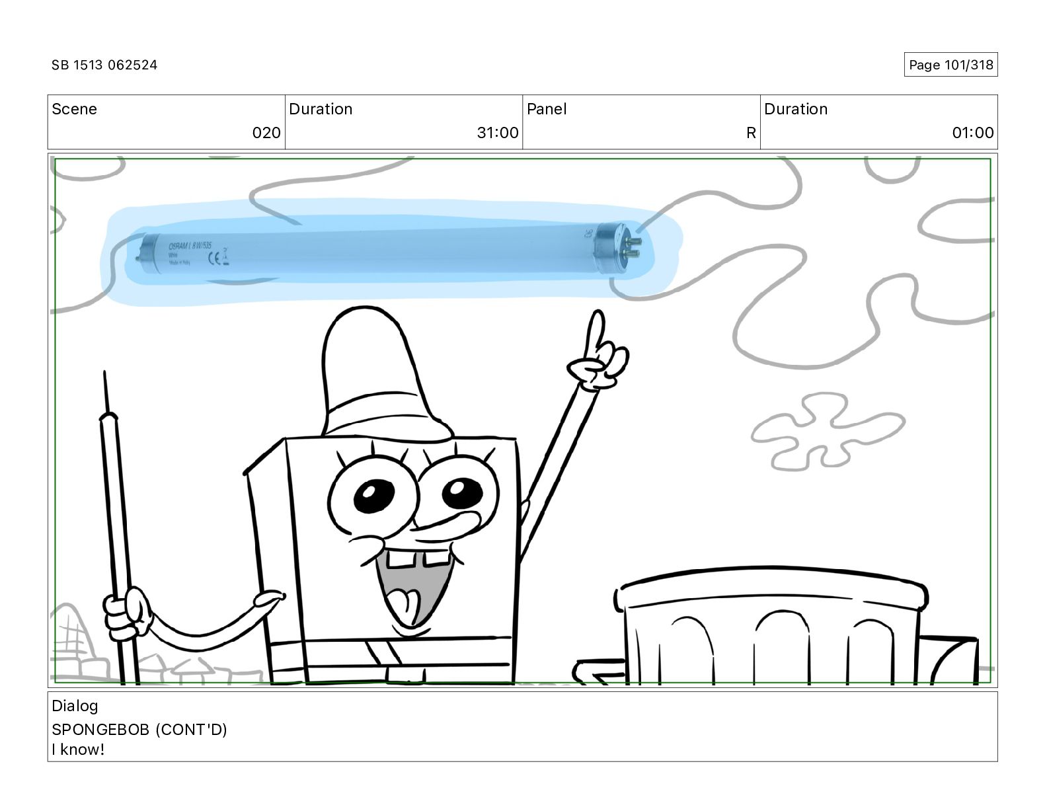Screen dimensions: 1047x809
Task: Click the scene number '020'
Action: click(x=266, y=133)
